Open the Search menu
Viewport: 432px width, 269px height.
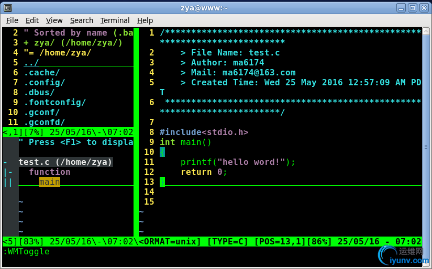coord(82,20)
